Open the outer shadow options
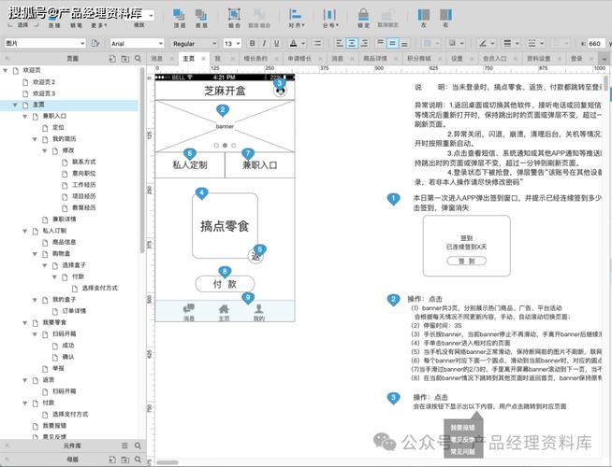Image resolution: width=612 pixels, height=467 pixels. [x=453, y=43]
